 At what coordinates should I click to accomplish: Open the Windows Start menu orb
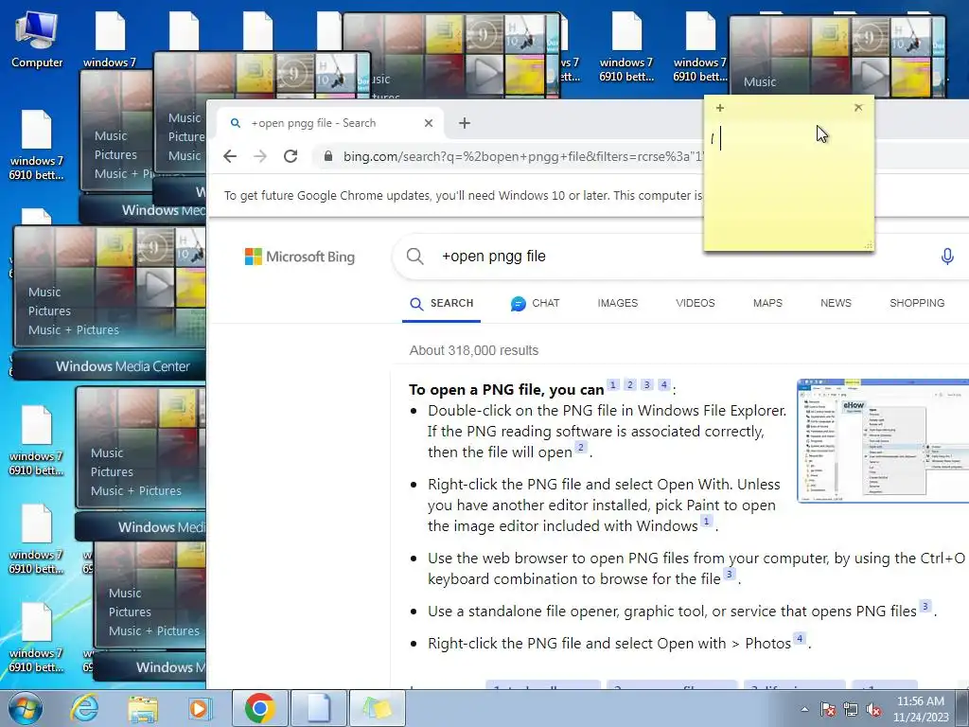pyautogui.click(x=25, y=708)
